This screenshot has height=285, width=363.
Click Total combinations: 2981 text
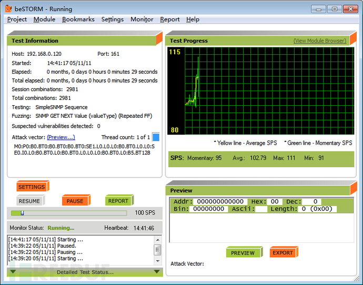point(41,98)
